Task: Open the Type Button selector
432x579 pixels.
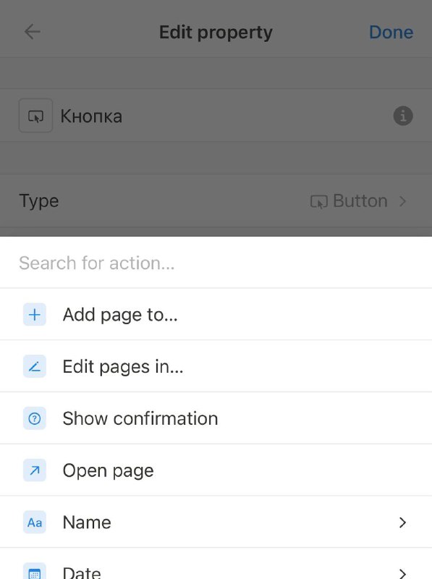Action: pyautogui.click(x=358, y=201)
